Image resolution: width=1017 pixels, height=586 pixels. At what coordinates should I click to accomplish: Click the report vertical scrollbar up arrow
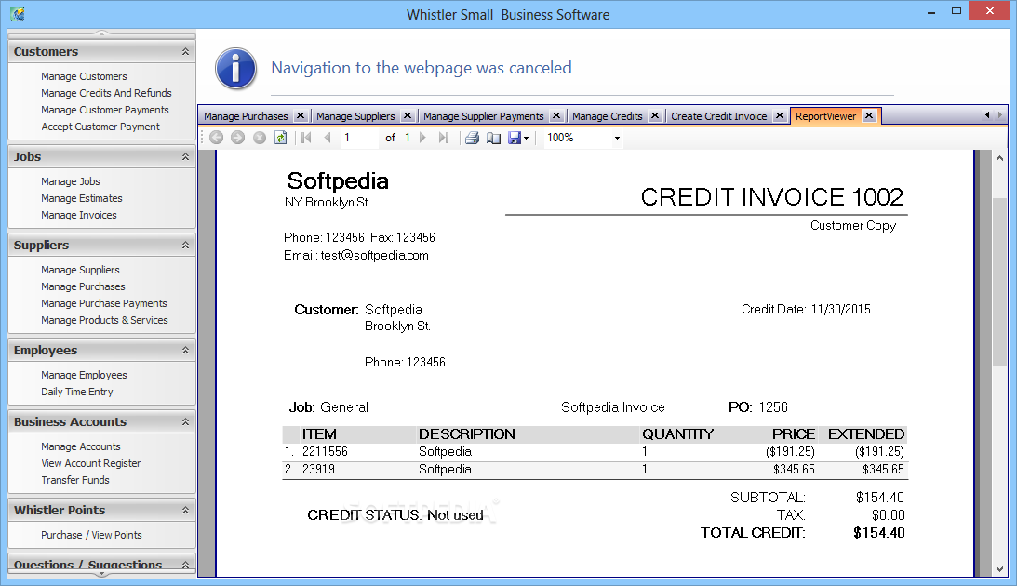pyautogui.click(x=999, y=158)
